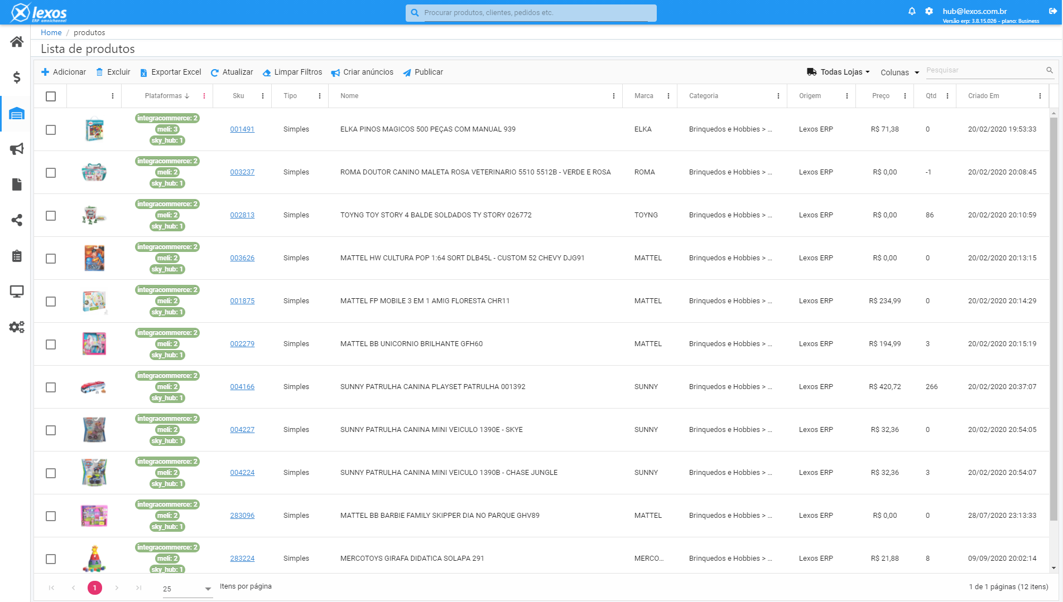This screenshot has width=1063, height=602.
Task: Open the items per page dropdown showing 25
Action: (x=187, y=589)
